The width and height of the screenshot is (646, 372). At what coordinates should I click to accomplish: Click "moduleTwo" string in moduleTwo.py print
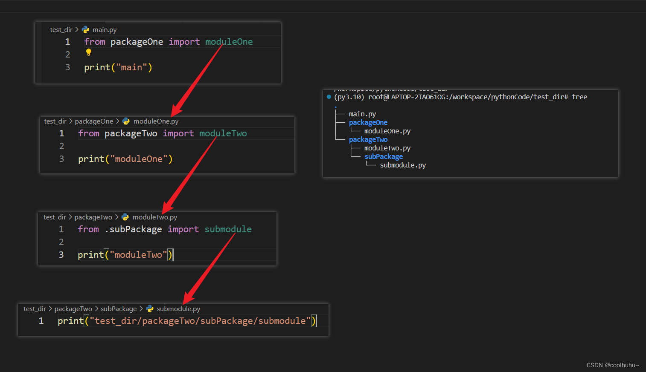click(138, 255)
